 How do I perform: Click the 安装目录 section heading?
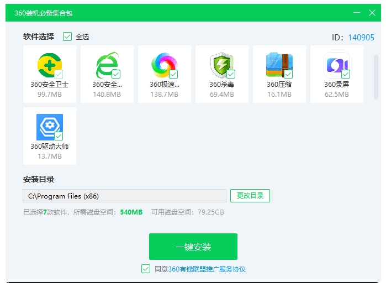[x=39, y=179]
